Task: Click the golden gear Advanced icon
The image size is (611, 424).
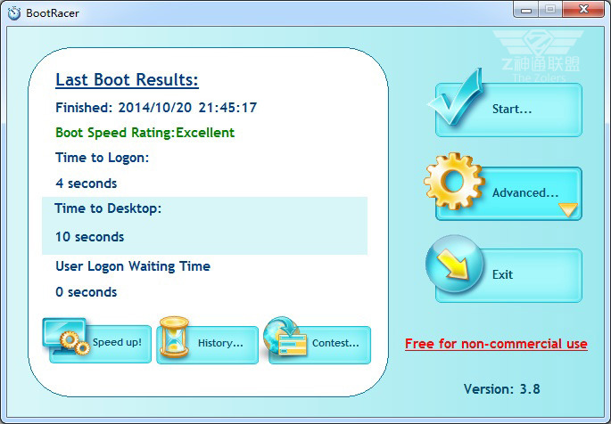Action: 454,181
